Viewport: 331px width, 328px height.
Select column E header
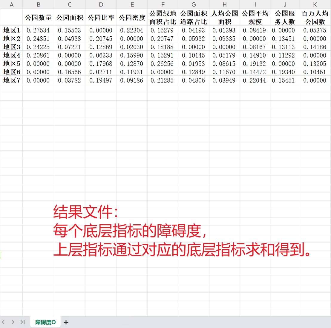point(132,4)
